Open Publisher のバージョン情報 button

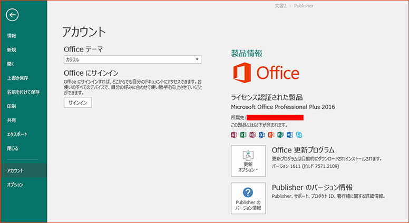click(x=248, y=198)
